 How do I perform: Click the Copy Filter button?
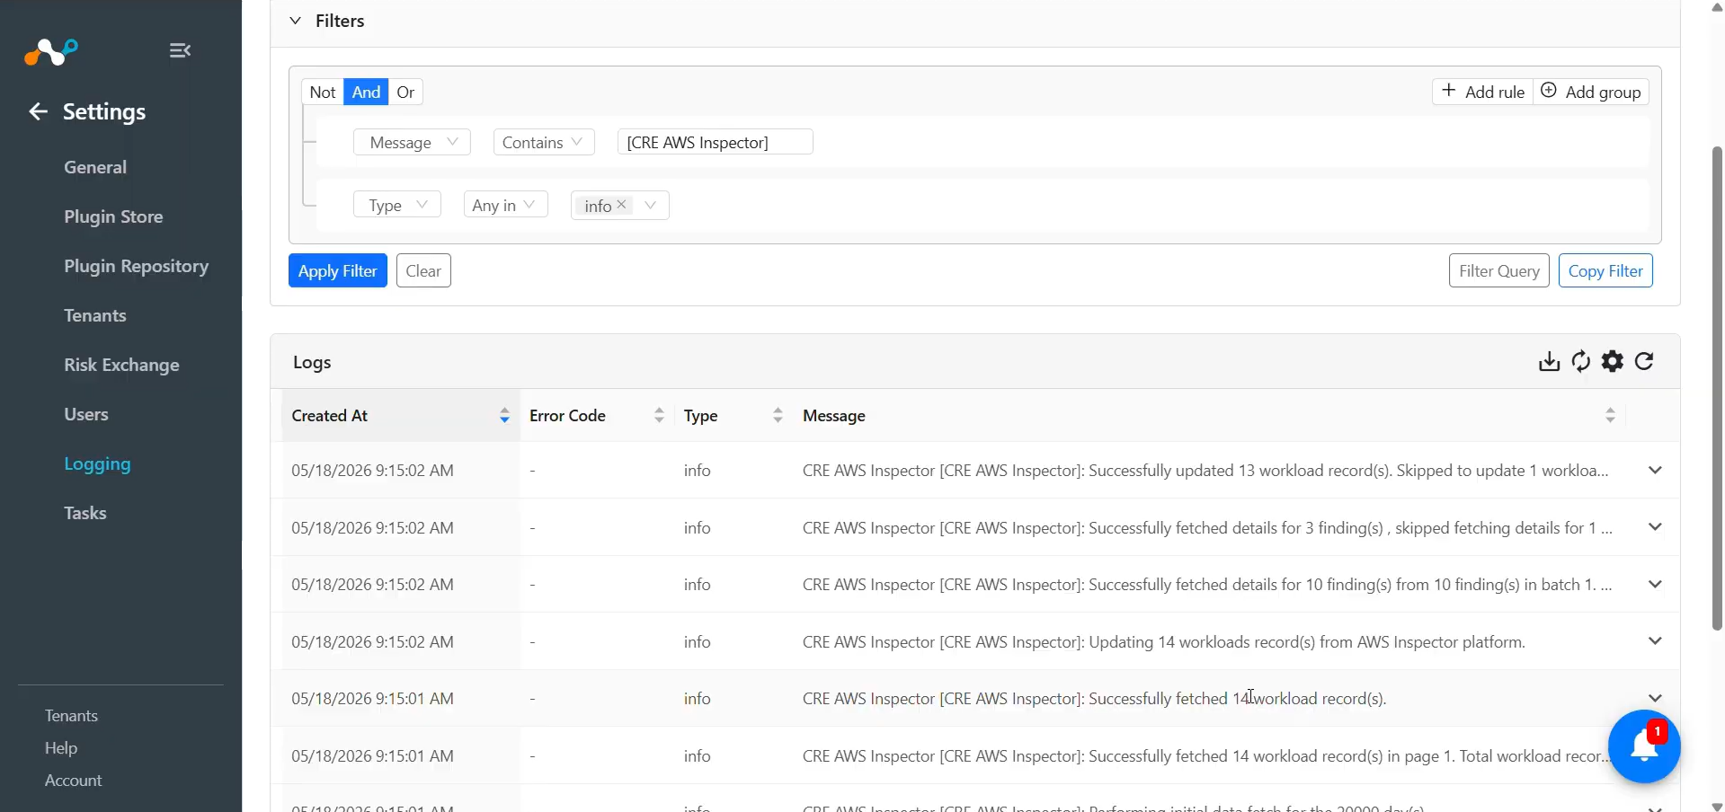point(1605,270)
